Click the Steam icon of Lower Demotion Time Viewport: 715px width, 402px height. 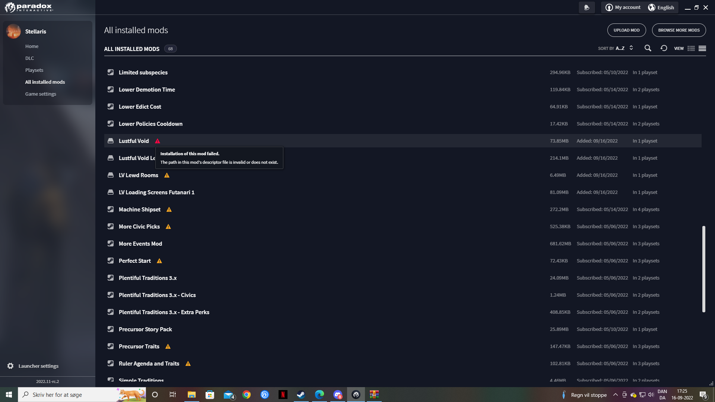(111, 89)
